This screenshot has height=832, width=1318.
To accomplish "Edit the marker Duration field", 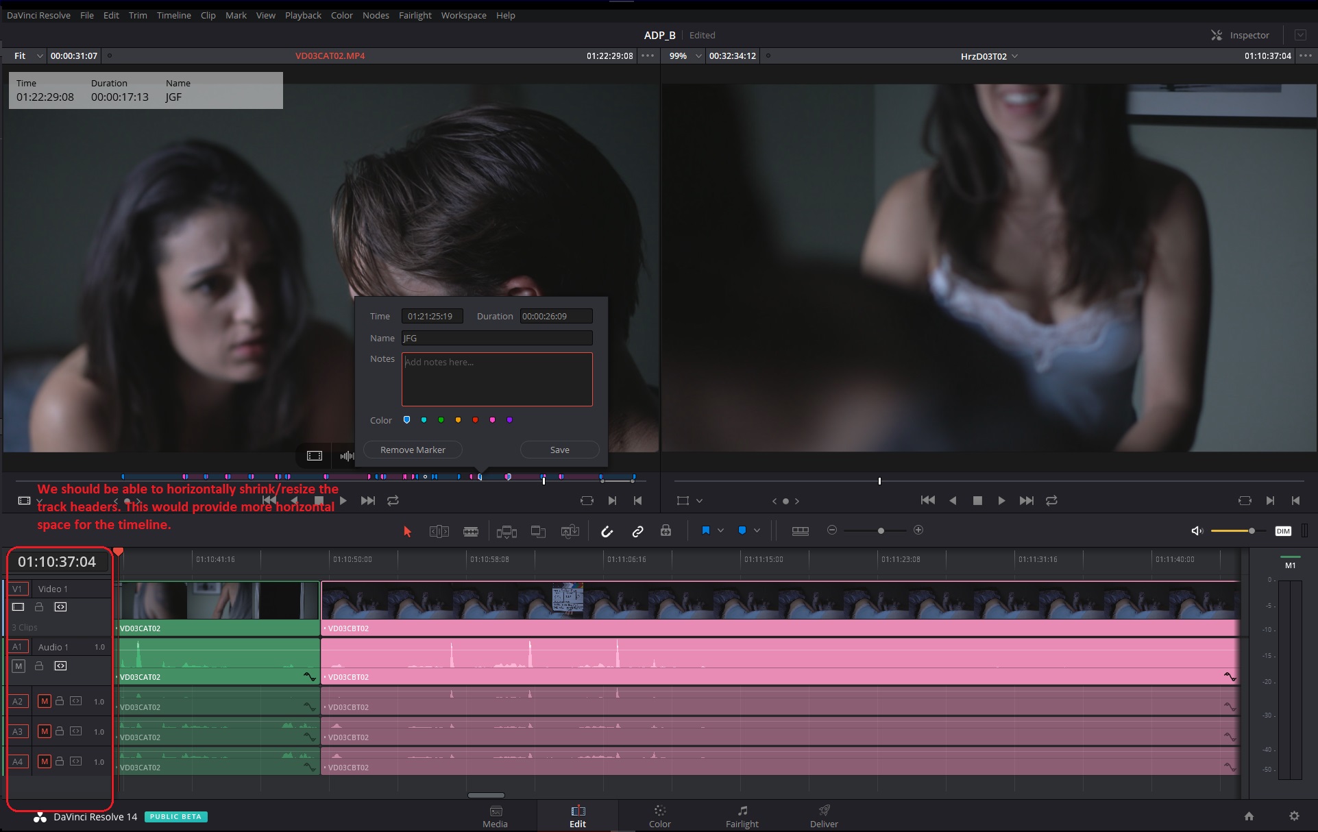I will [x=556, y=316].
